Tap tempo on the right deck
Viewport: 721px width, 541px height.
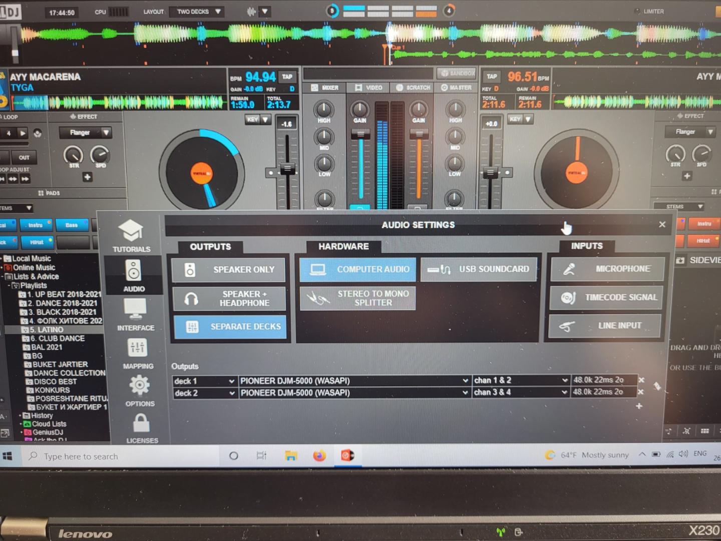(x=492, y=77)
